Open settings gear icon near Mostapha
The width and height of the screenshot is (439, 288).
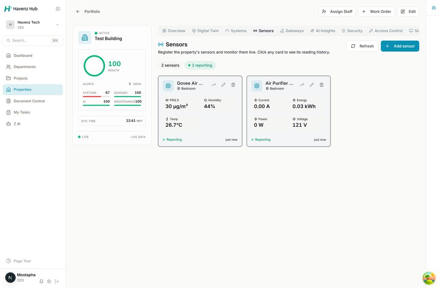tap(49, 281)
